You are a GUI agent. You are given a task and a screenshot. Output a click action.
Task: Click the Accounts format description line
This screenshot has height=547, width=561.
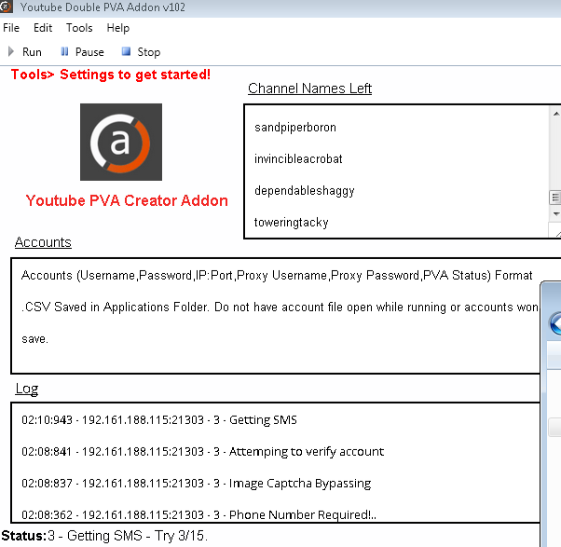coord(277,276)
